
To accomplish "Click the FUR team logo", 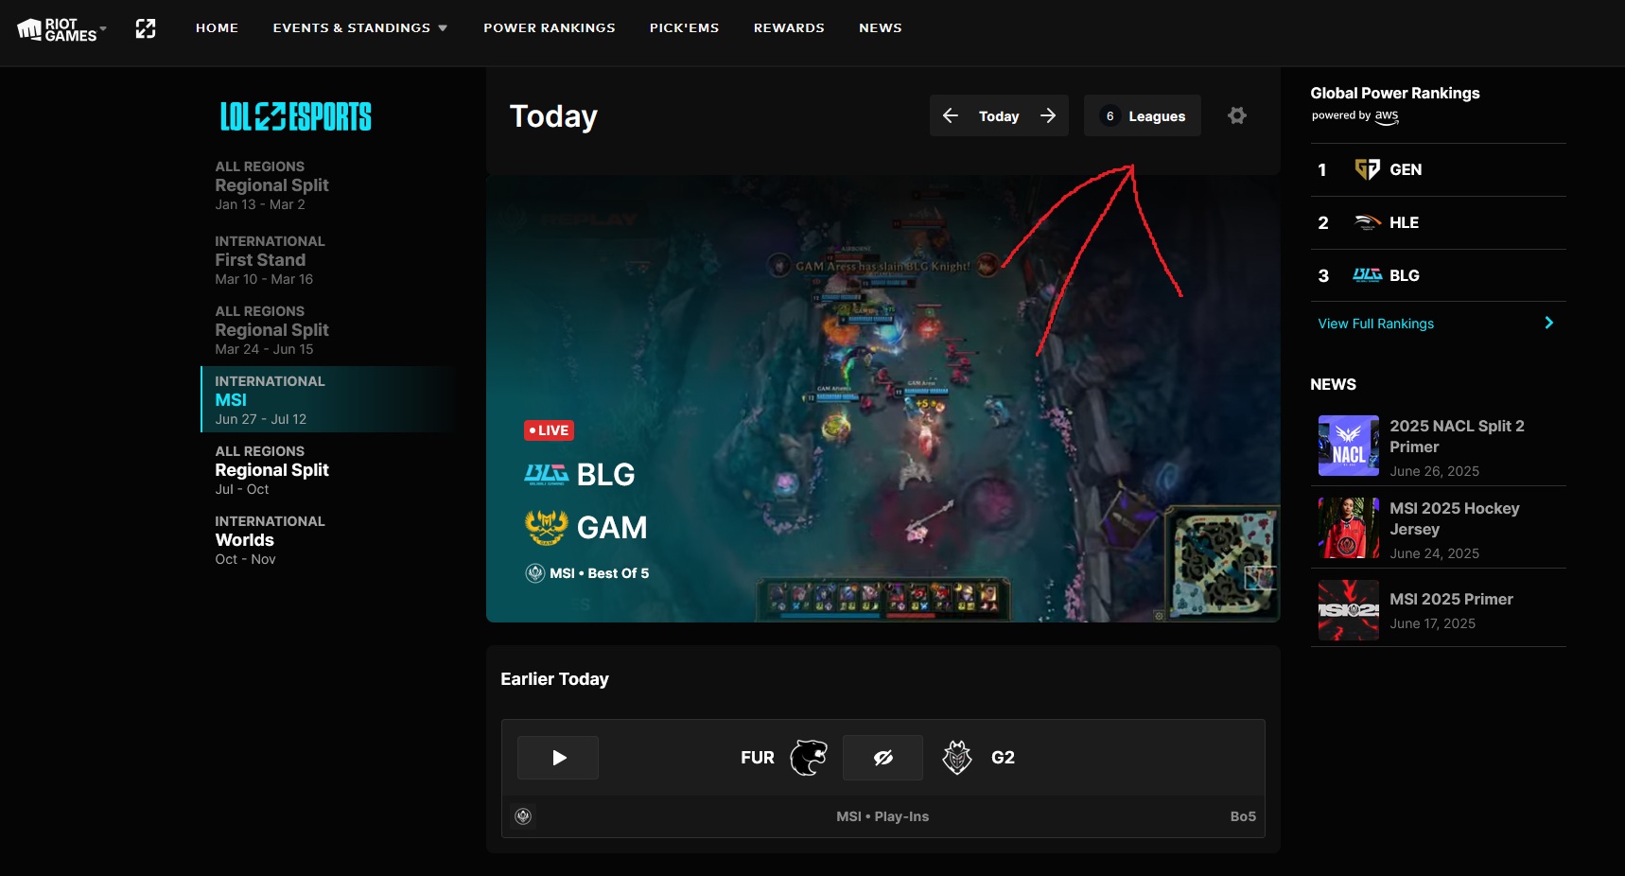I will click(x=809, y=758).
